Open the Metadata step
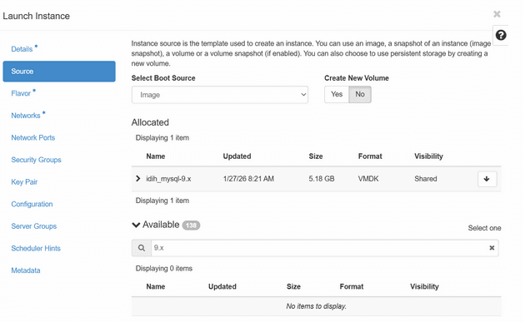Image resolution: width=530 pixels, height=327 pixels. pyautogui.click(x=26, y=270)
